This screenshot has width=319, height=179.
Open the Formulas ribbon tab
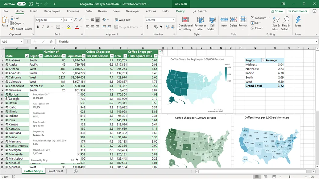point(73,11)
